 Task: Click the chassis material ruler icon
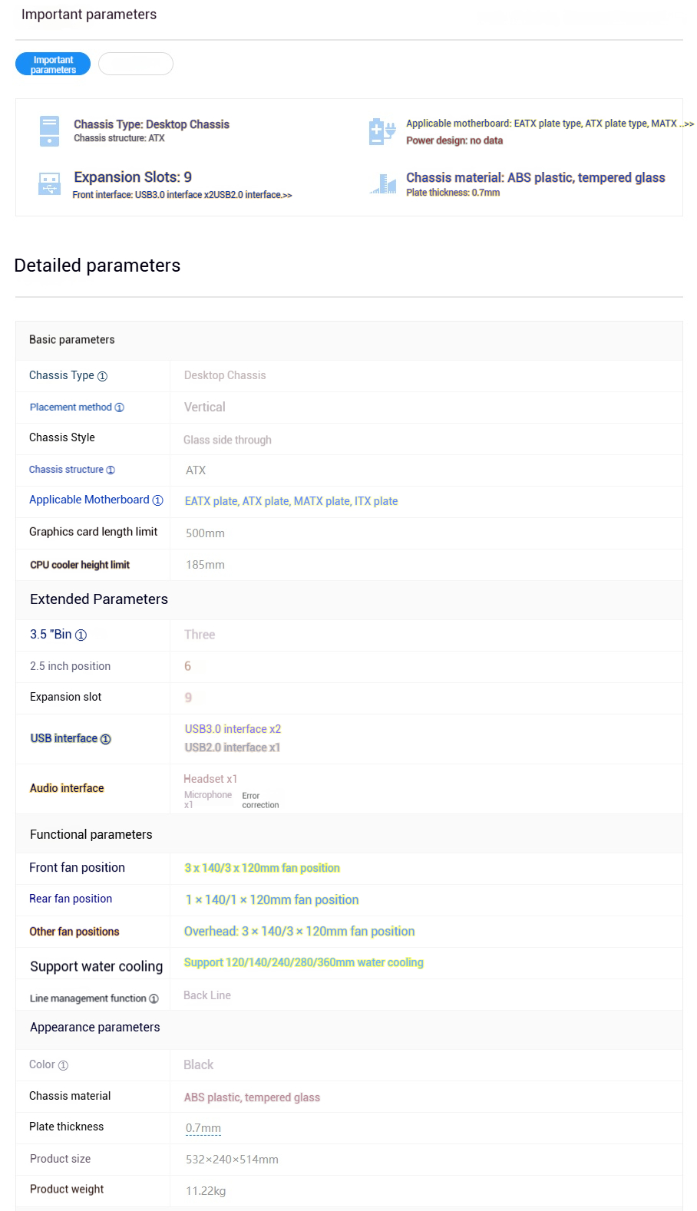[382, 184]
